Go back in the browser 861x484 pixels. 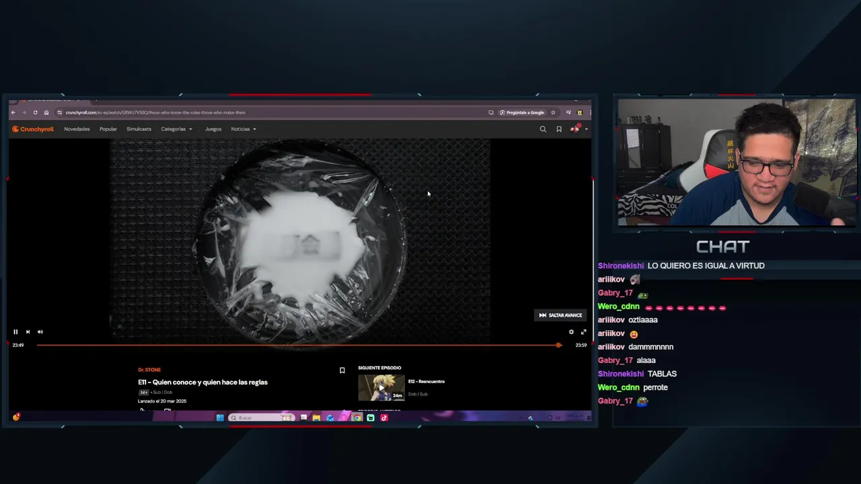coord(13,112)
